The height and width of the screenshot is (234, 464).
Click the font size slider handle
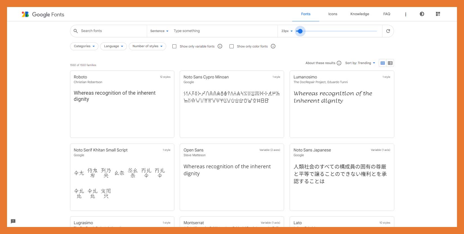click(x=300, y=31)
